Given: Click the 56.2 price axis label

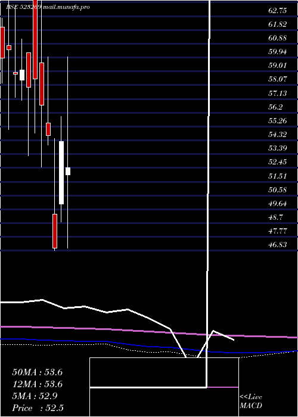Looking at the screenshot, I should click(x=275, y=107).
